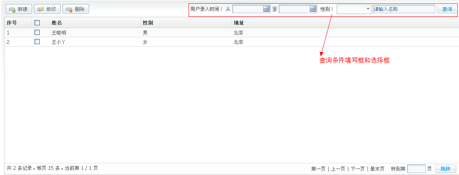
Task: Go to 第一页 first page link
Action: 318,169
